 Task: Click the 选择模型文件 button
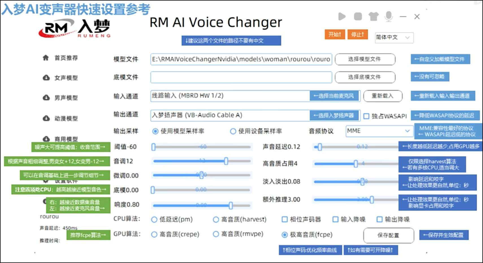coord(365,59)
